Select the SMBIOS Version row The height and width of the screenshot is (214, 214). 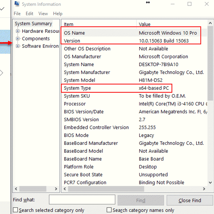[x=135, y=120]
